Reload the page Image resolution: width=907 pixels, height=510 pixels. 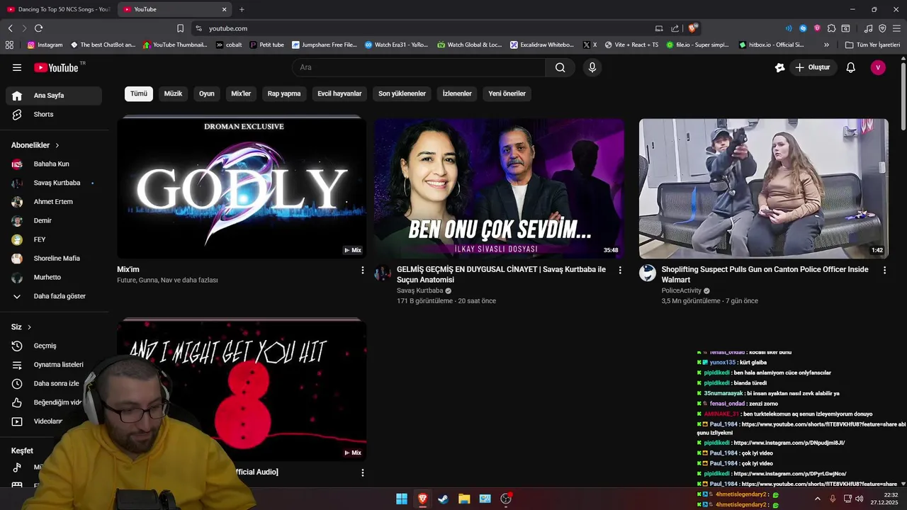[x=38, y=28]
